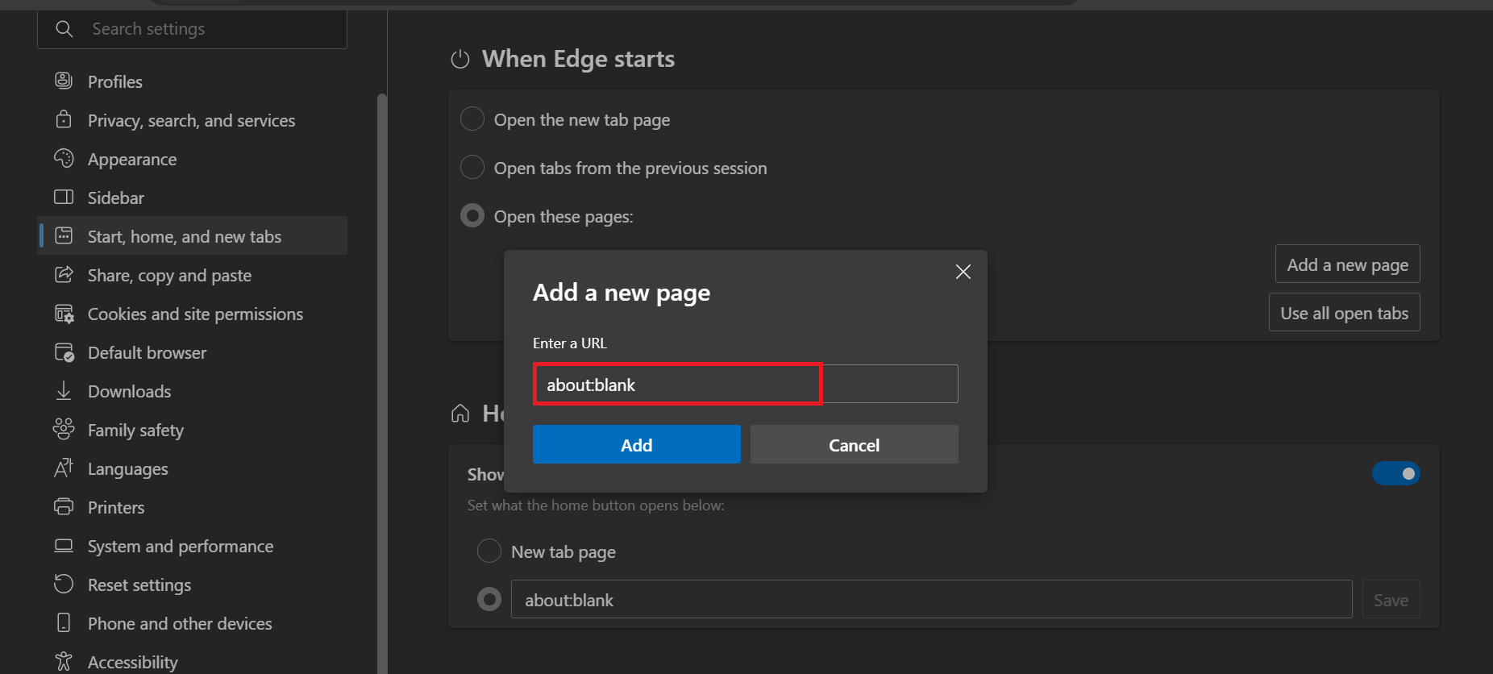Click the When Edge starts heading
This screenshot has width=1493, height=674.
click(x=578, y=59)
